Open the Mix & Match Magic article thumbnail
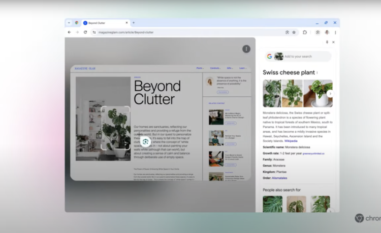Screen dimensions: 381x233 coord(216,117)
